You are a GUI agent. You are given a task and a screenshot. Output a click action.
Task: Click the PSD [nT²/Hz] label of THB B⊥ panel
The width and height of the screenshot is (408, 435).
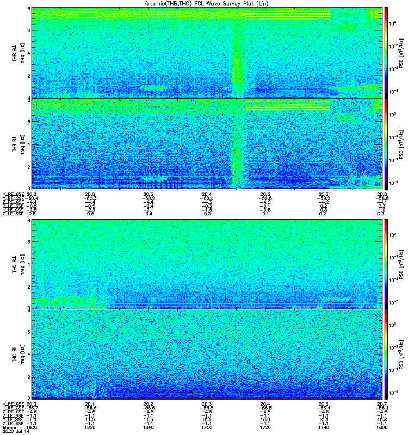coord(401,53)
